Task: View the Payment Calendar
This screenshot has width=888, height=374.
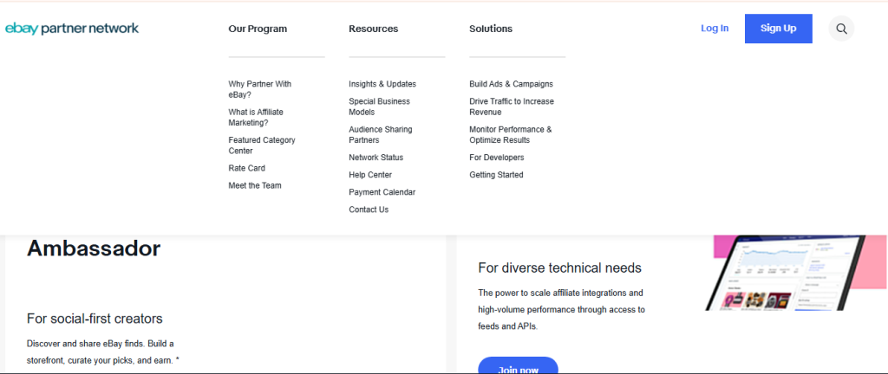Action: pyautogui.click(x=382, y=192)
